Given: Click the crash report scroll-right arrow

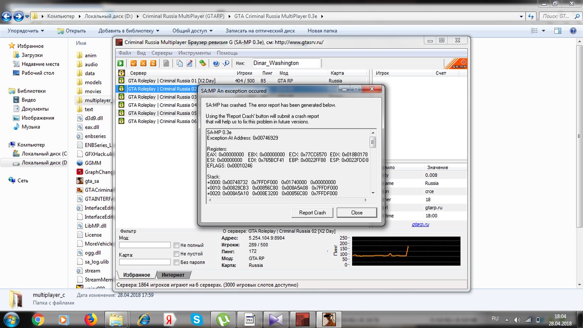Looking at the screenshot, I should pos(365,200).
